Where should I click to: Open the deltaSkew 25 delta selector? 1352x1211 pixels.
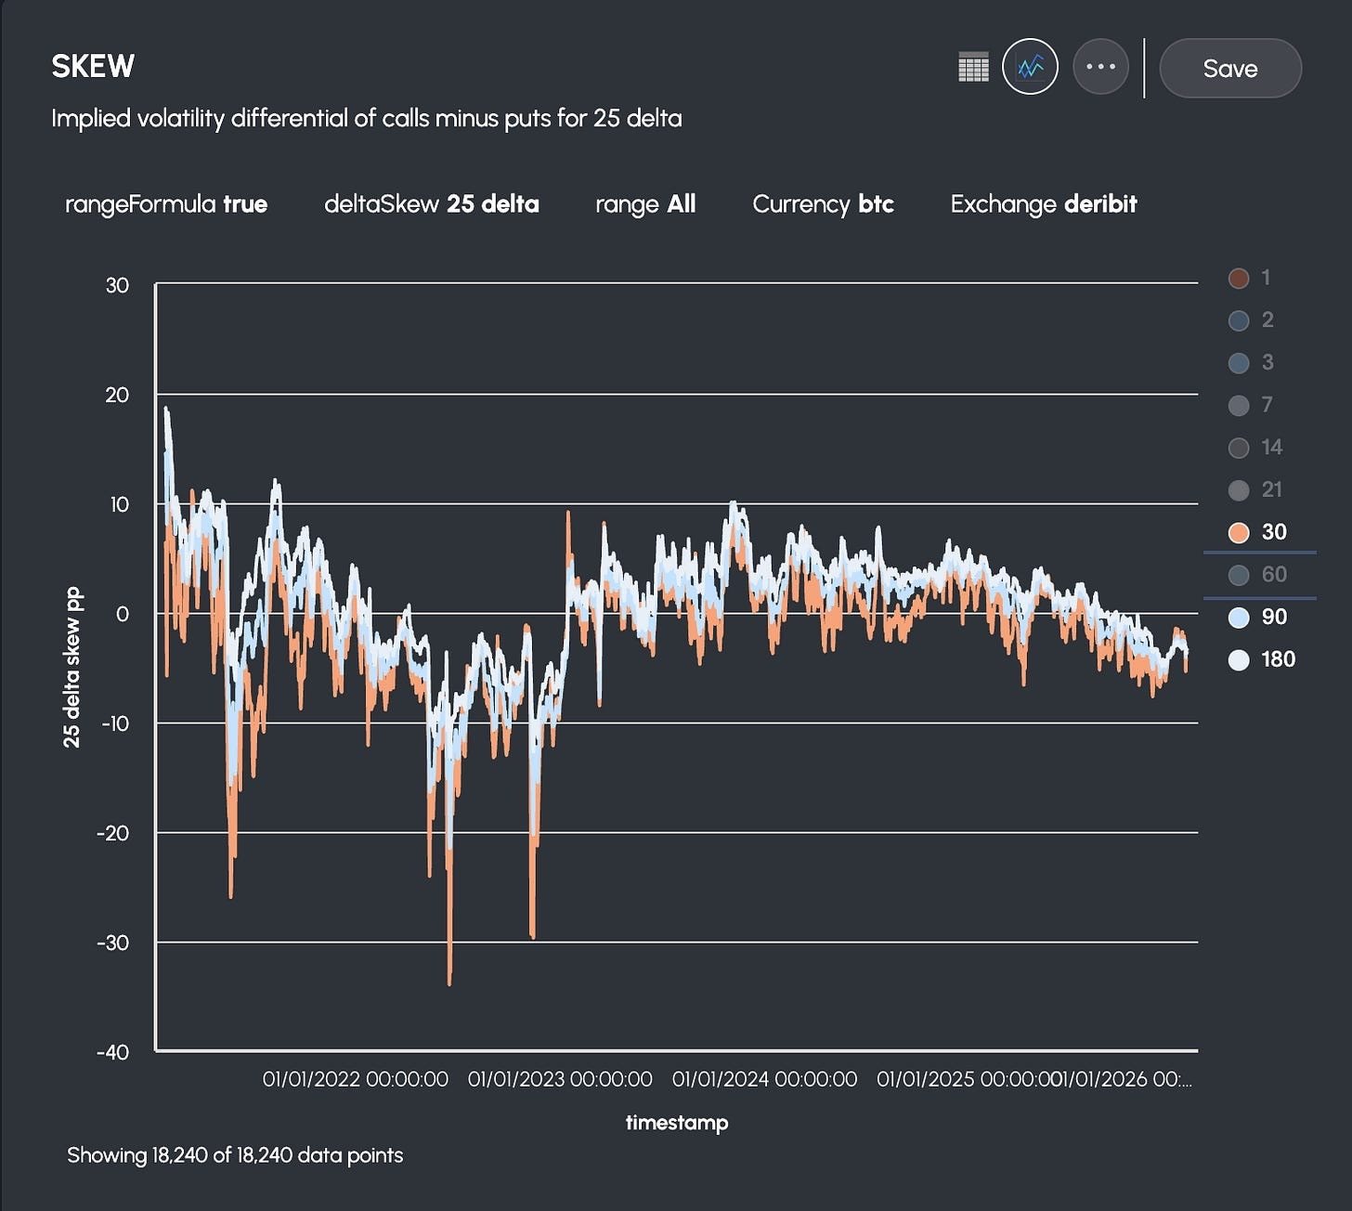pos(433,204)
